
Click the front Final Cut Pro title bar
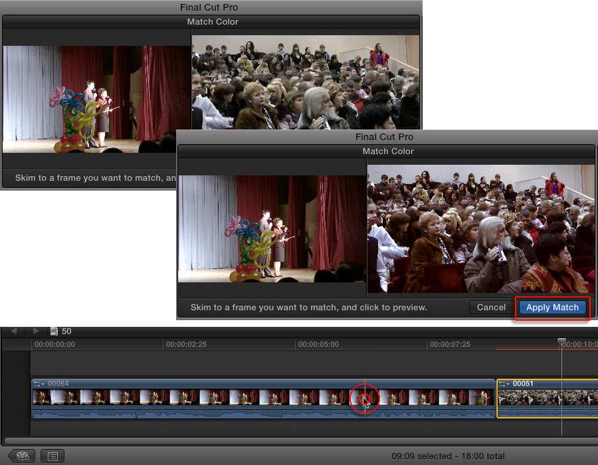[x=385, y=137]
